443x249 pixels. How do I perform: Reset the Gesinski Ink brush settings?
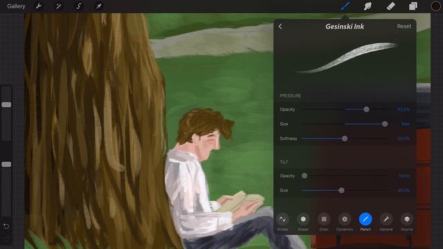click(x=404, y=26)
